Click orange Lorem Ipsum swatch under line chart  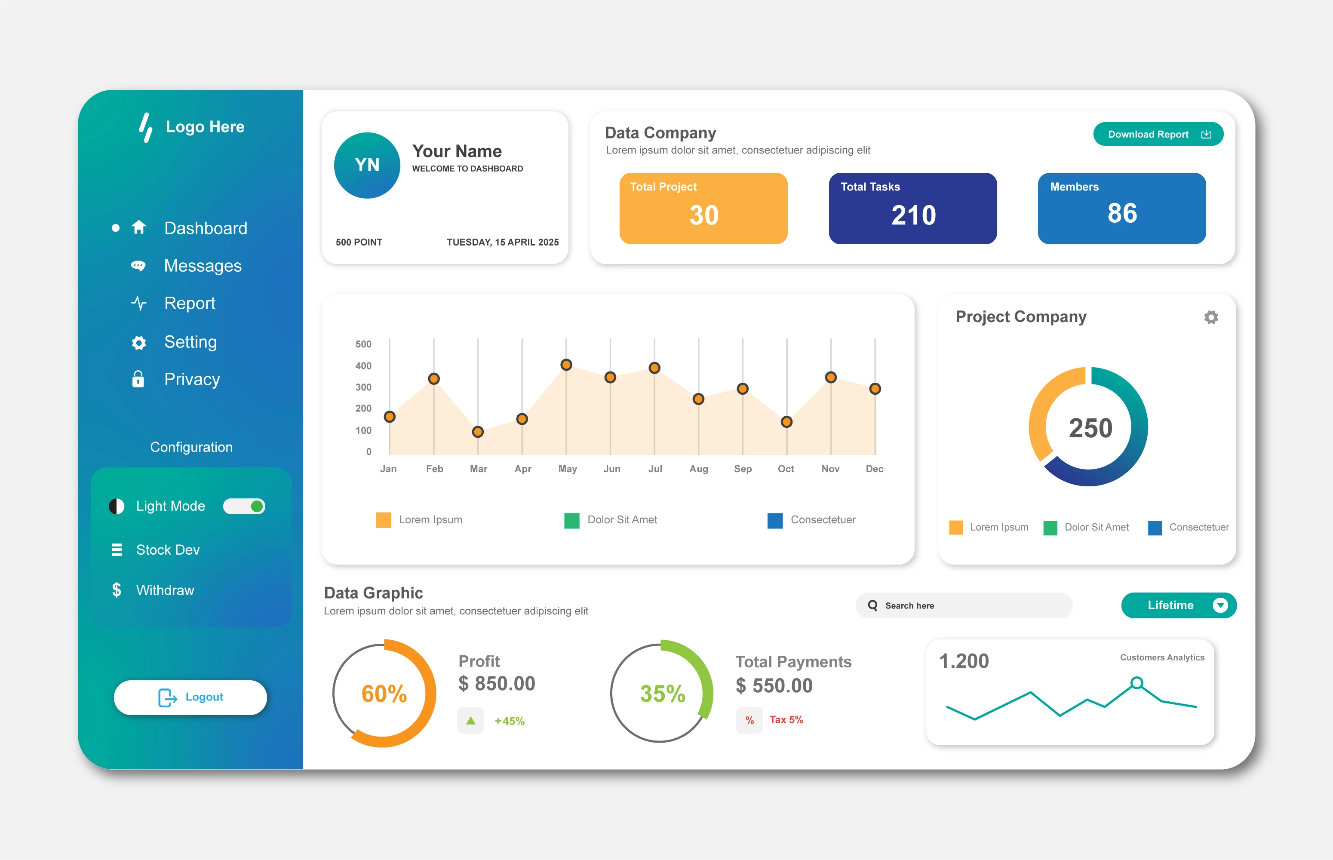point(384,520)
